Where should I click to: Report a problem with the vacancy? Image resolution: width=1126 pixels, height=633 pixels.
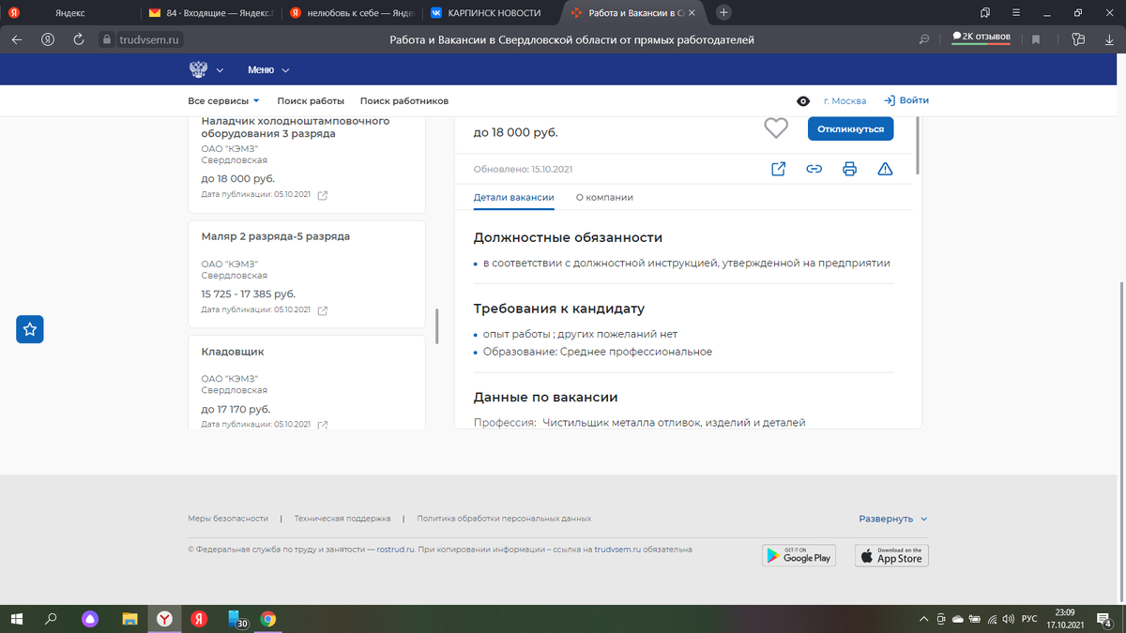point(885,169)
